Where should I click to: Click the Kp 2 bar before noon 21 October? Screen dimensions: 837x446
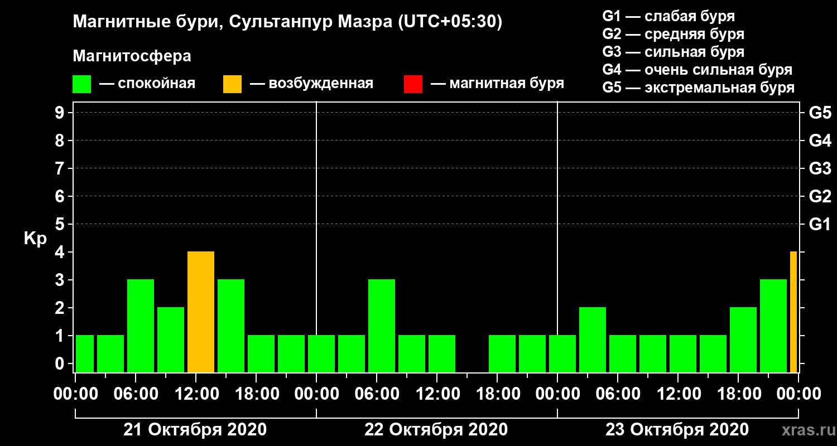pos(171,340)
